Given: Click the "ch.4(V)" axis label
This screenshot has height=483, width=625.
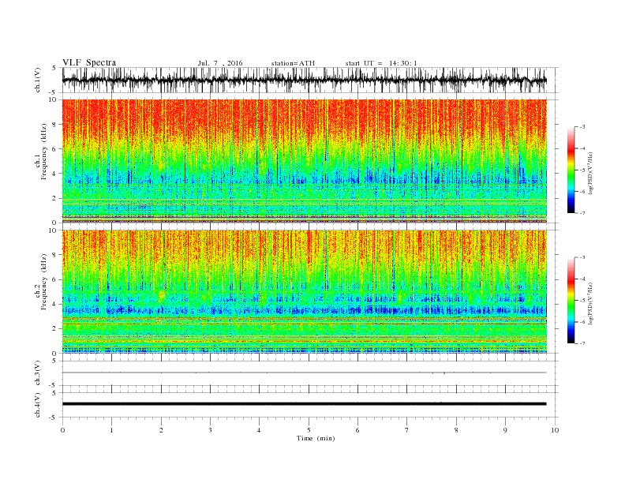Looking at the screenshot, I should (x=38, y=405).
